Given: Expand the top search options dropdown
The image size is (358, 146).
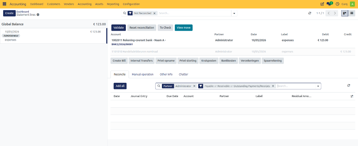Looking at the screenshot, I should [x=234, y=14].
